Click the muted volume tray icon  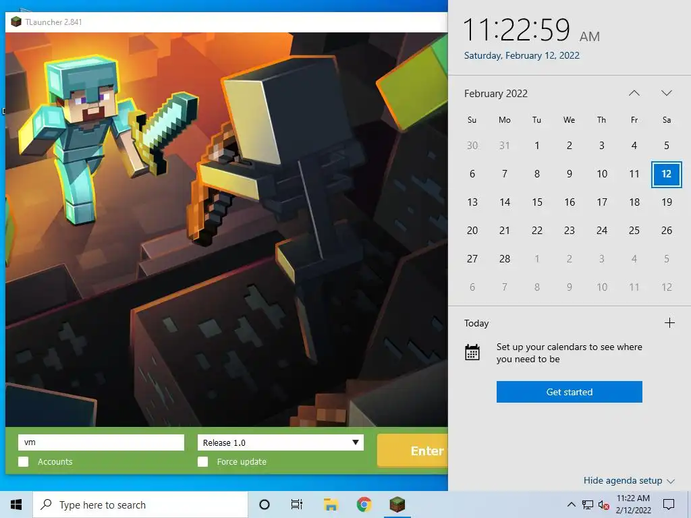604,505
